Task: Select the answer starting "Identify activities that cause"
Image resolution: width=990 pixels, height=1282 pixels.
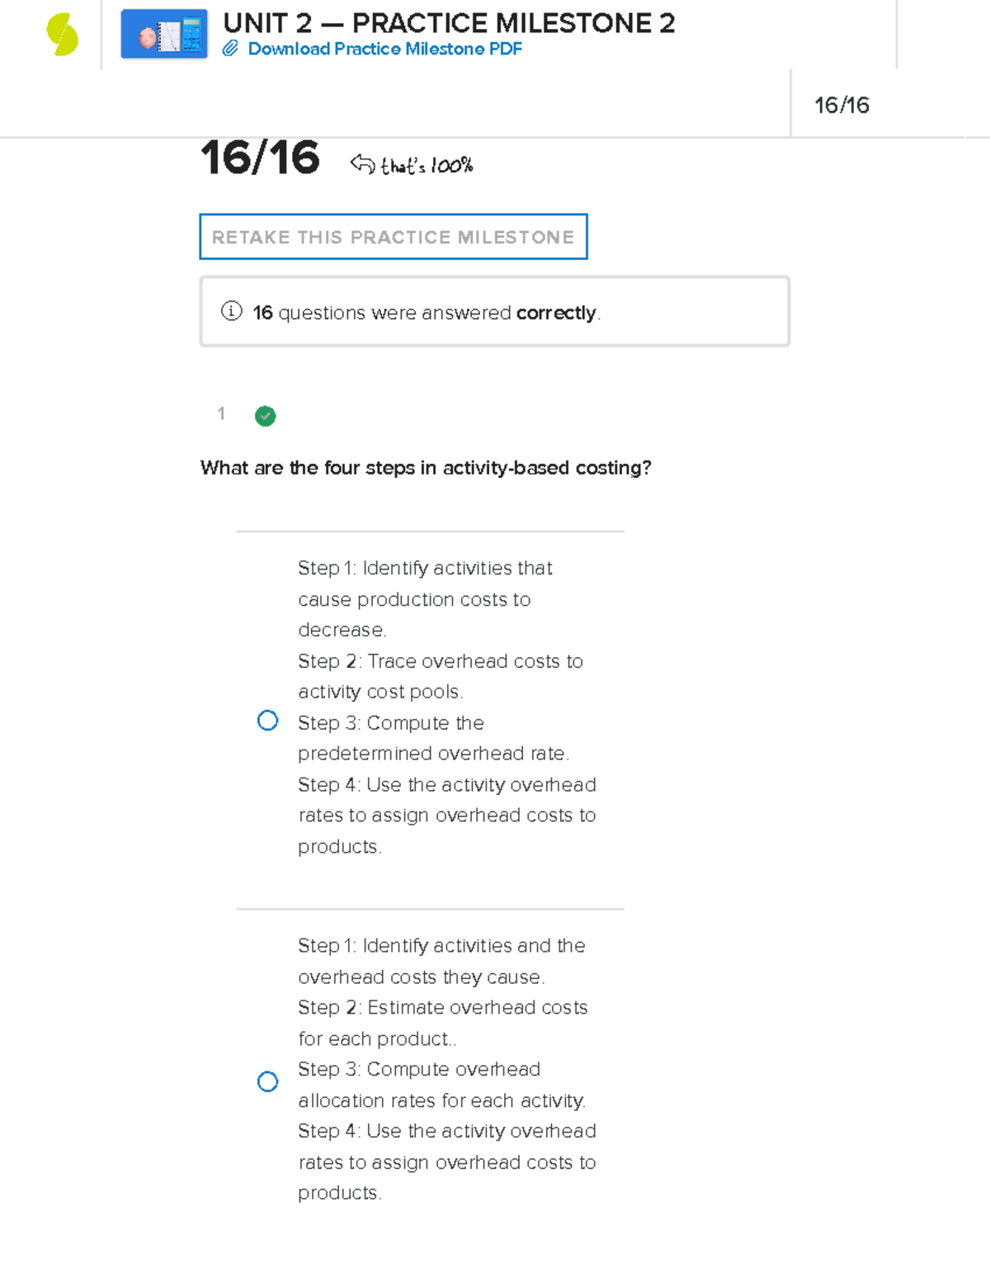Action: tap(268, 721)
